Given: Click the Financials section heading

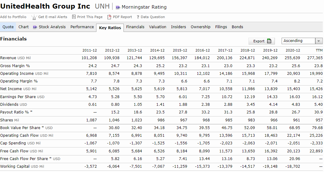Looking at the screenshot, I should pyautogui.click(x=14, y=39).
